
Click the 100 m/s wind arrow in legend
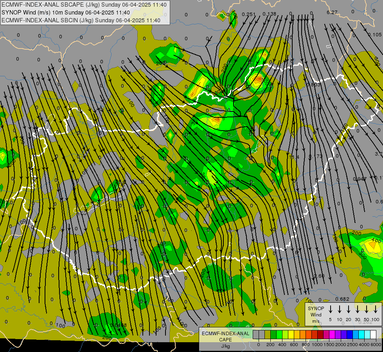[376, 309]
